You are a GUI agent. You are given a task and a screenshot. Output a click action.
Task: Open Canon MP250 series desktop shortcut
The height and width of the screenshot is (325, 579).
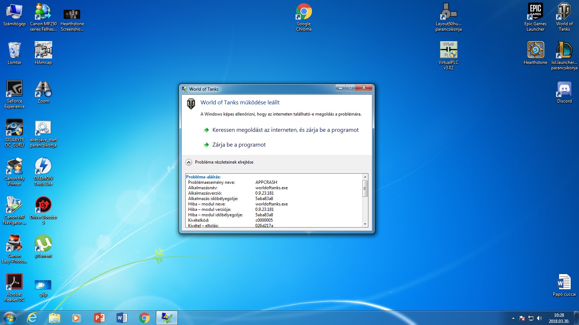[43, 17]
